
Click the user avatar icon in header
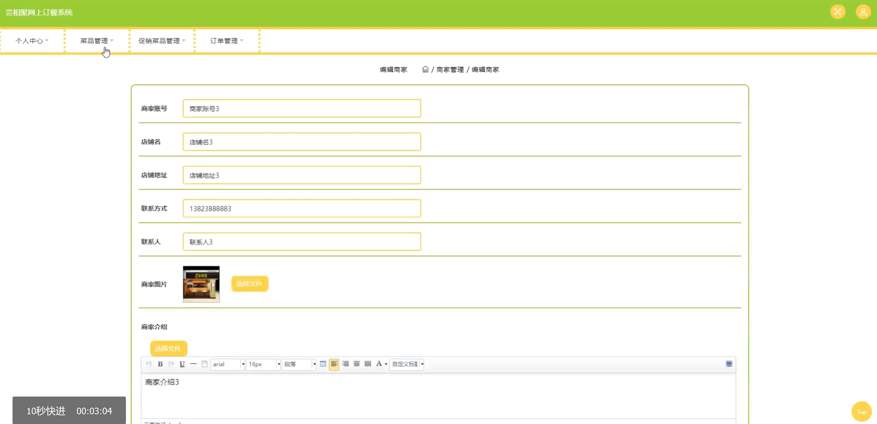[863, 12]
